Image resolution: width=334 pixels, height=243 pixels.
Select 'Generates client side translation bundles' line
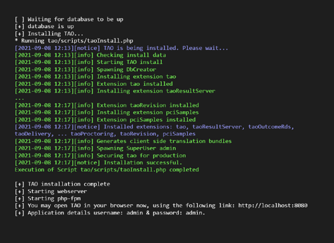[123, 141]
